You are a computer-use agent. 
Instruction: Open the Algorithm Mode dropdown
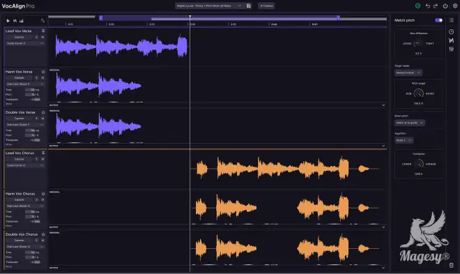(x=404, y=140)
